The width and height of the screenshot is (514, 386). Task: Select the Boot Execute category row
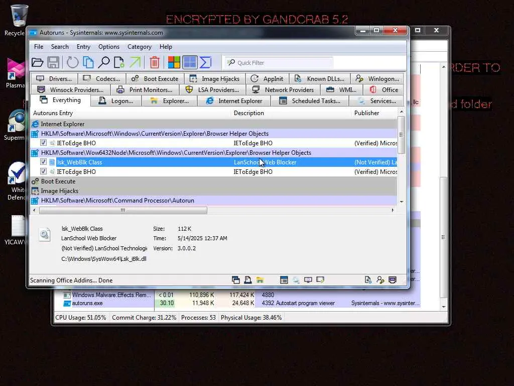[214, 181]
